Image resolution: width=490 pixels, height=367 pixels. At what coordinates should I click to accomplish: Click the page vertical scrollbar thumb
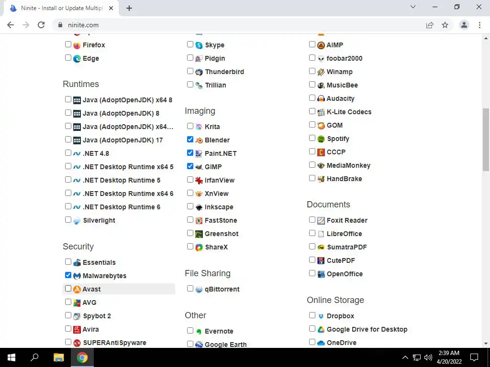click(x=486, y=140)
